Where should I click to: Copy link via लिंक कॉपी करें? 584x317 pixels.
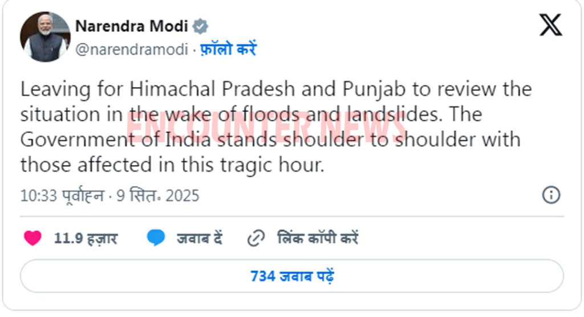pos(317,238)
